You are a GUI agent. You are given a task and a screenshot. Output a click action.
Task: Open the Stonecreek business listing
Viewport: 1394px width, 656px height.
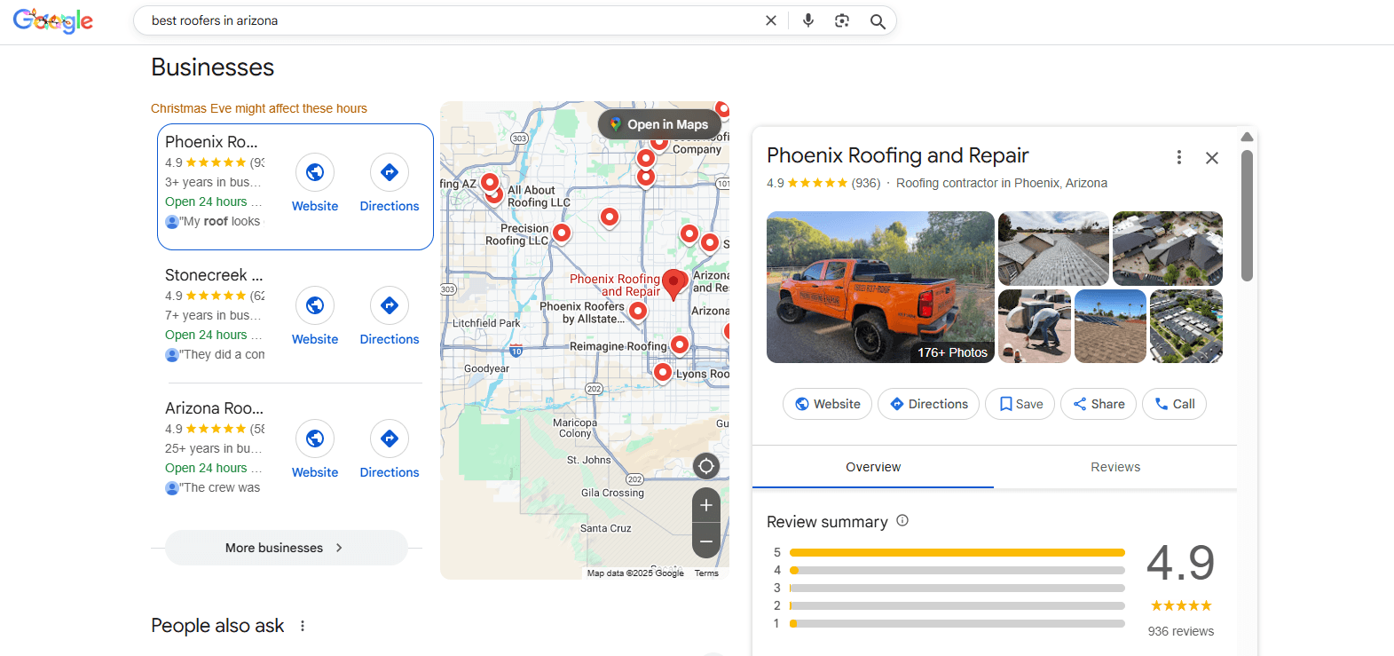[214, 275]
